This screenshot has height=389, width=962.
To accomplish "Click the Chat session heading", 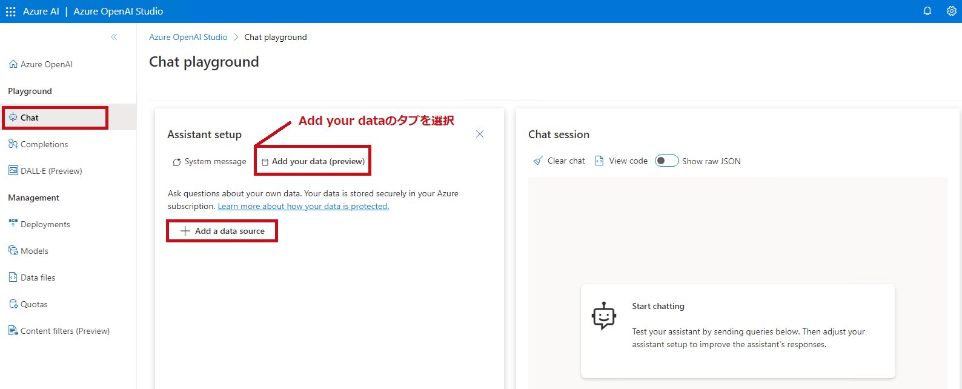I will pyautogui.click(x=559, y=135).
